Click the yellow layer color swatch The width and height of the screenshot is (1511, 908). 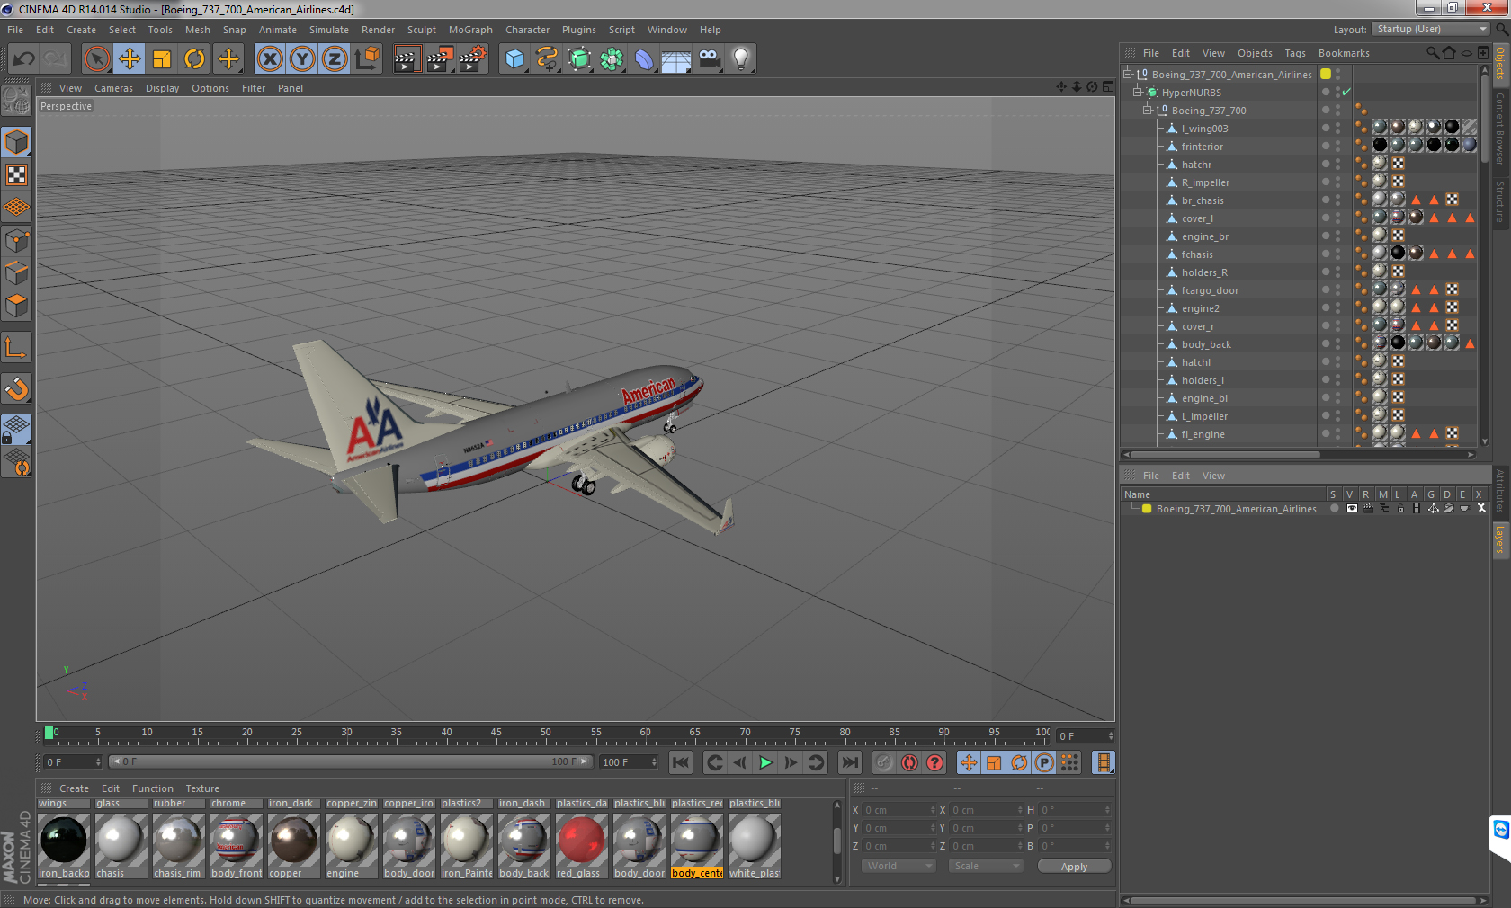1147,509
